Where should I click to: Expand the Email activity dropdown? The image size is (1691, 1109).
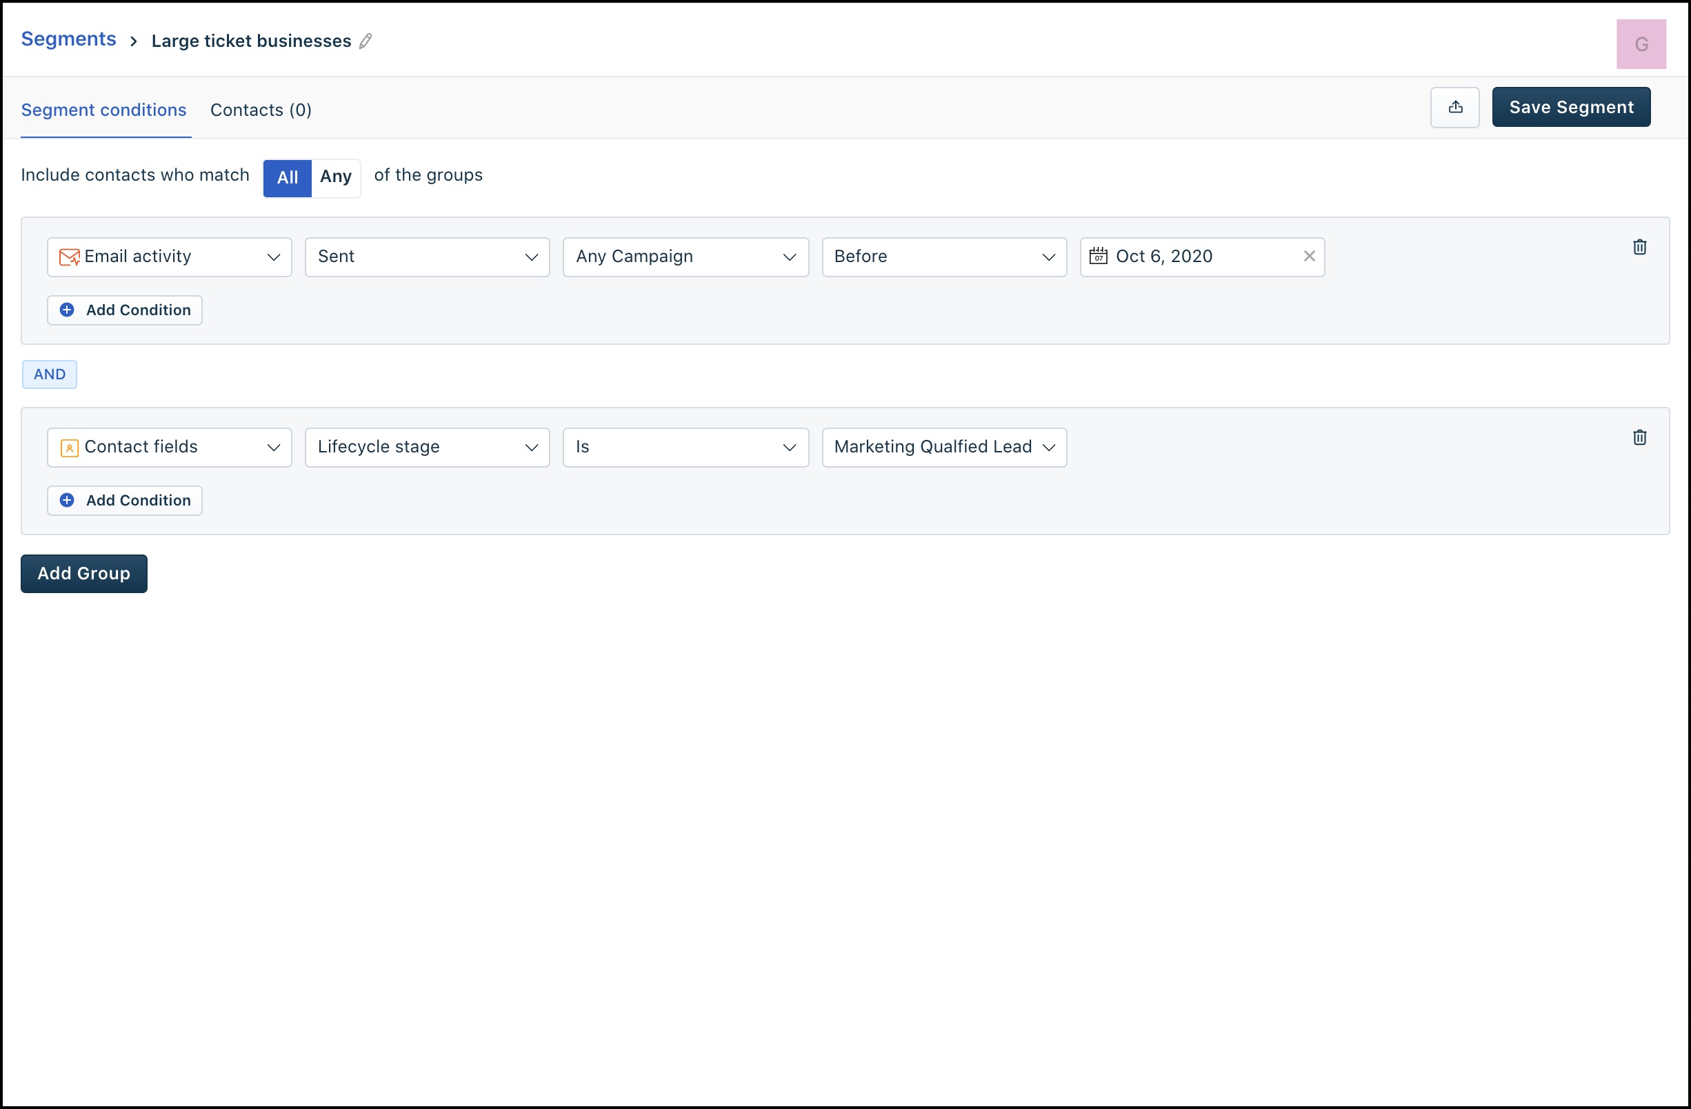point(169,257)
